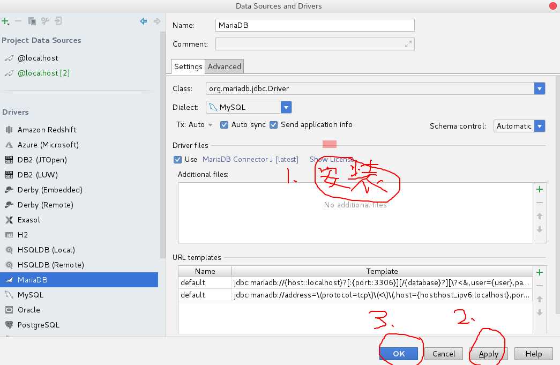Select the HSQLDB (Remote) driver
The image size is (560, 365).
pos(79,265)
